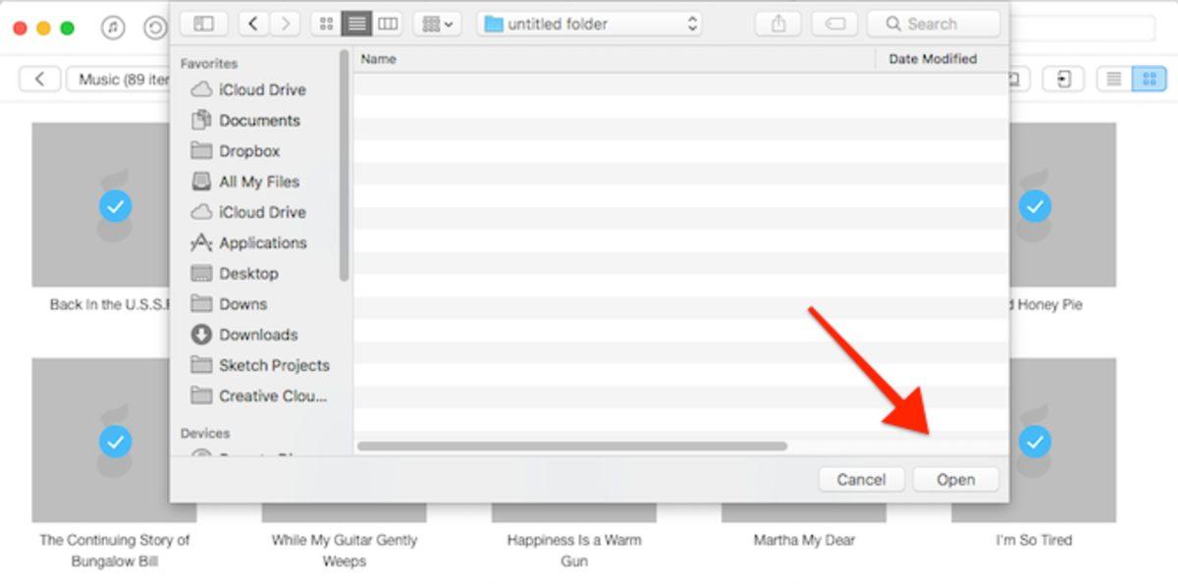Uncheck the I'm So Tired song

(1034, 442)
